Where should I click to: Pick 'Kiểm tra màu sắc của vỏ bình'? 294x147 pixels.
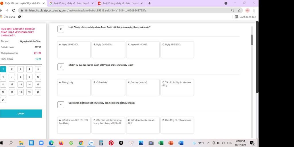click(143, 125)
